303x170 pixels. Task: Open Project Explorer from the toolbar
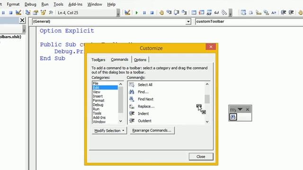28,13
